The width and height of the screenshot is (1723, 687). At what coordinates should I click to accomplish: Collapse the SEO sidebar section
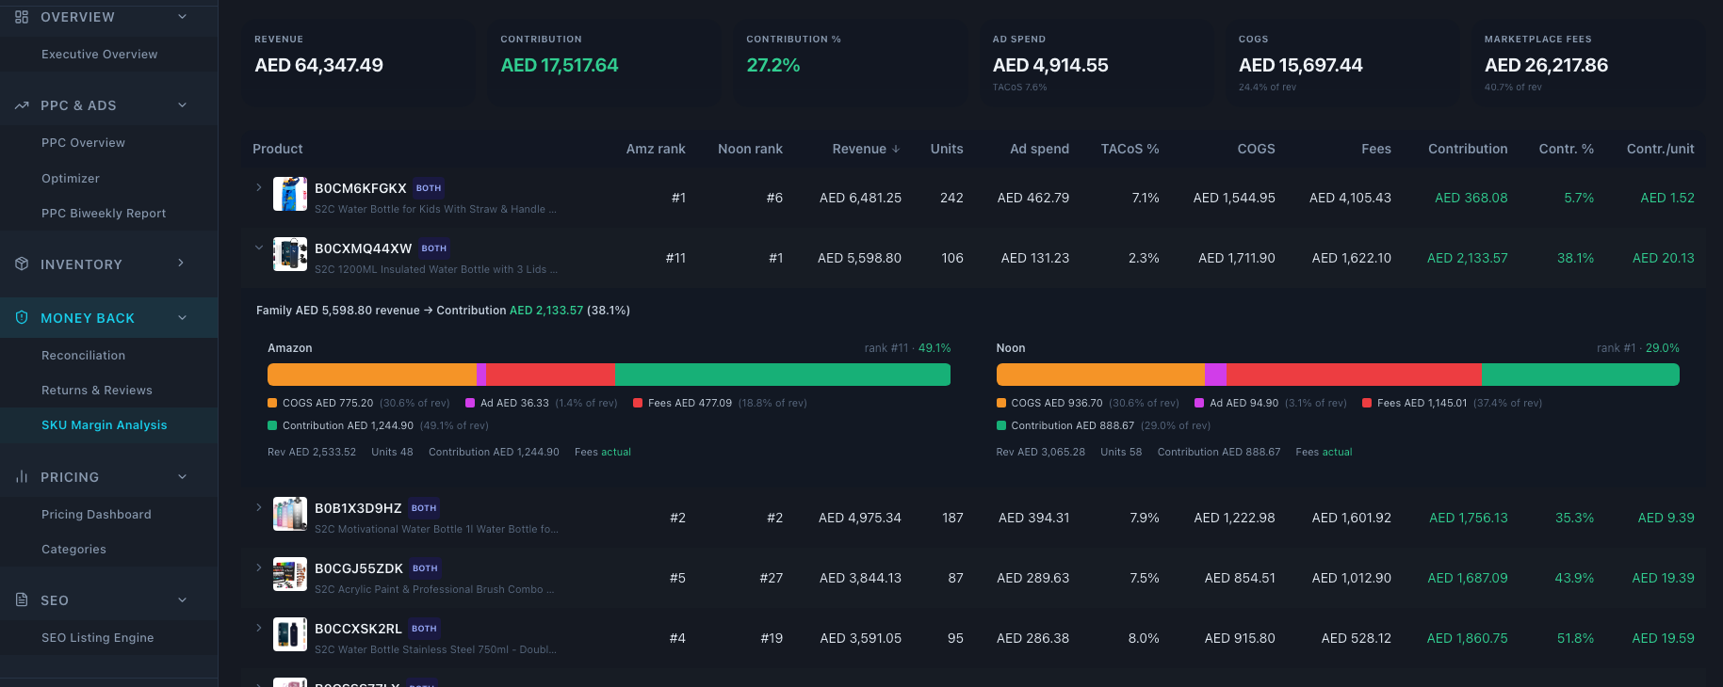pos(183,599)
